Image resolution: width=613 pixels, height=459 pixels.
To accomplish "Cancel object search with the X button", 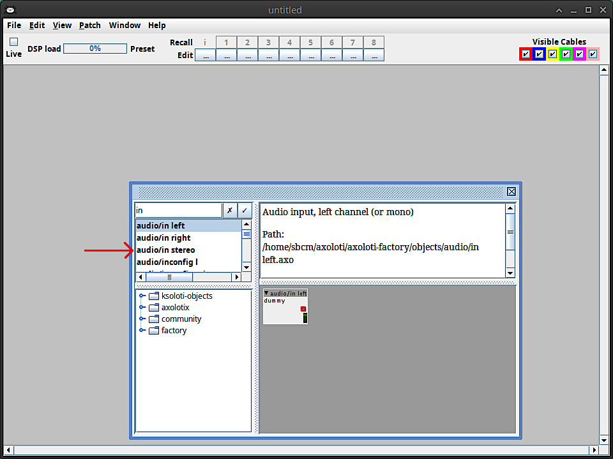I will pyautogui.click(x=230, y=210).
